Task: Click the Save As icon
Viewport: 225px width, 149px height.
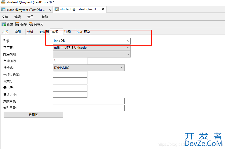Action: [31, 24]
